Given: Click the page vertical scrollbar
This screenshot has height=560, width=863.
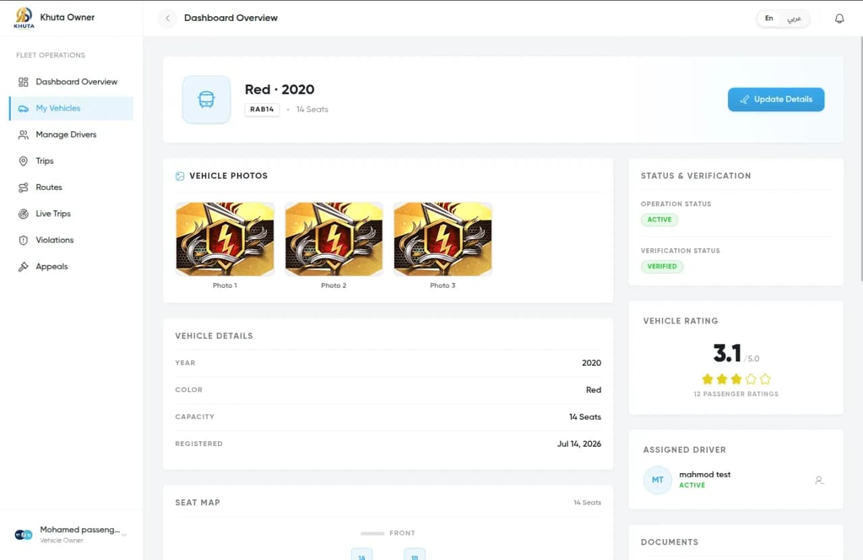Looking at the screenshot, I should click(x=860, y=158).
